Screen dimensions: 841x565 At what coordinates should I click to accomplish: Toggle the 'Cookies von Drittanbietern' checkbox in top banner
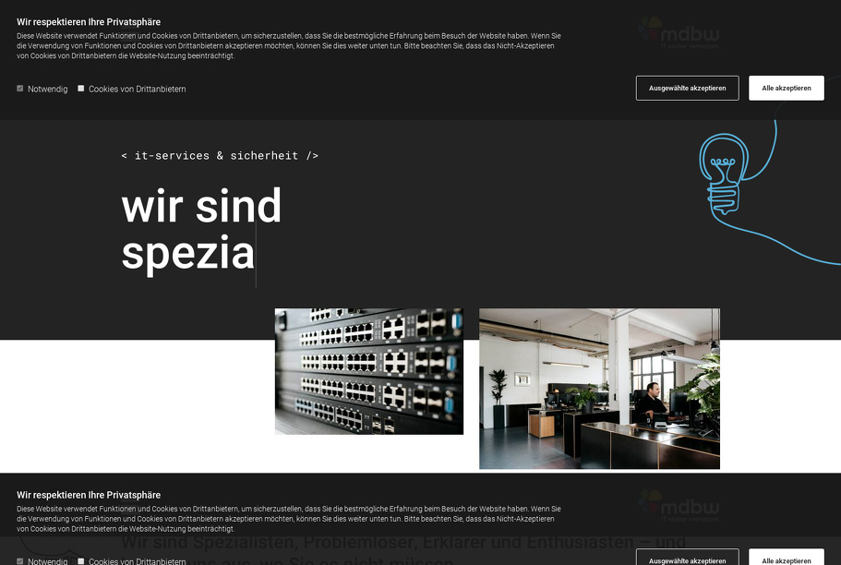pyautogui.click(x=81, y=89)
